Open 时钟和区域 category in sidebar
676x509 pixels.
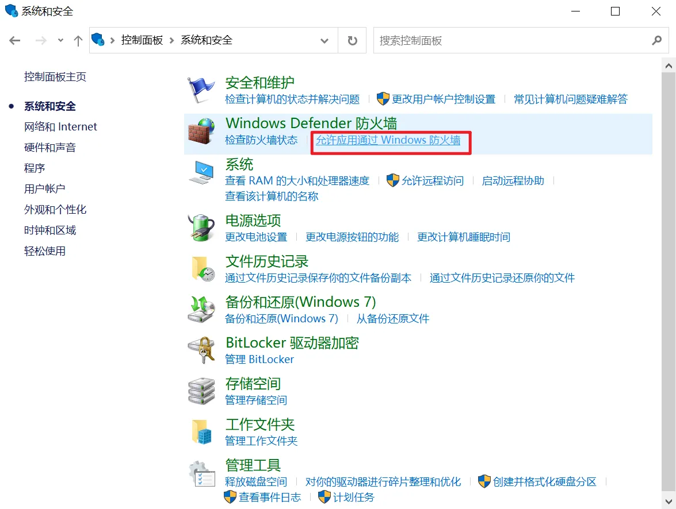[x=50, y=230]
